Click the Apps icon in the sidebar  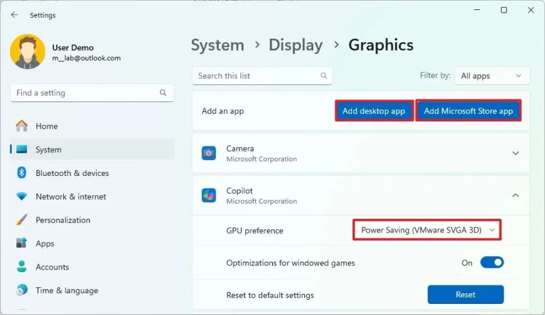[22, 243]
